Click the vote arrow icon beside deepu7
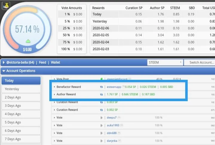Image resolution: width=215 pixels, height=145 pixels. click(x=101, y=118)
